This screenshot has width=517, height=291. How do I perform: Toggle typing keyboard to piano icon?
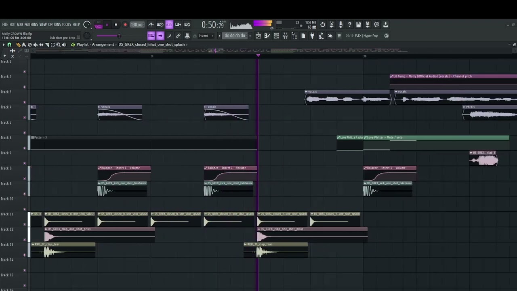point(151,36)
